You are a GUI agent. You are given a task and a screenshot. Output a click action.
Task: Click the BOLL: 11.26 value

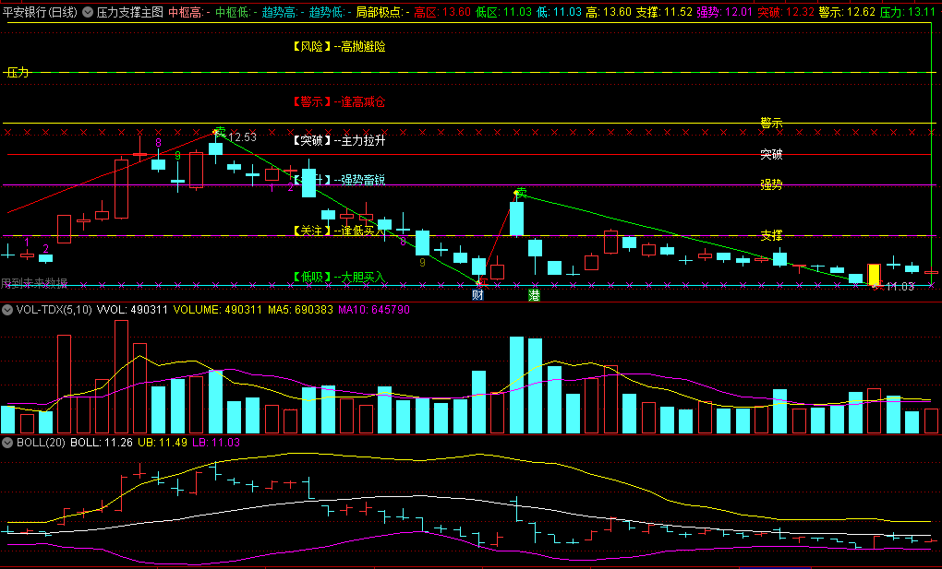tap(103, 443)
